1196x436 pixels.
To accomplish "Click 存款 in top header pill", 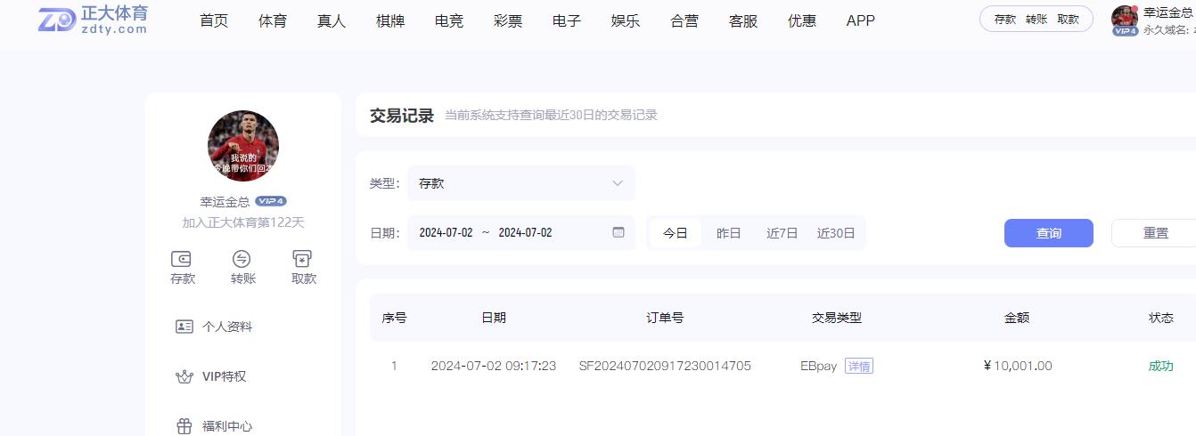I will [1005, 19].
